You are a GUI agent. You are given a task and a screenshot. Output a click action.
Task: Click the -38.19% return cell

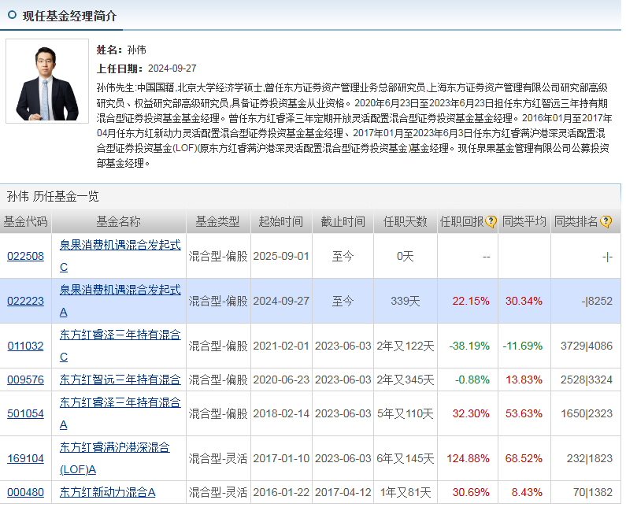click(469, 346)
